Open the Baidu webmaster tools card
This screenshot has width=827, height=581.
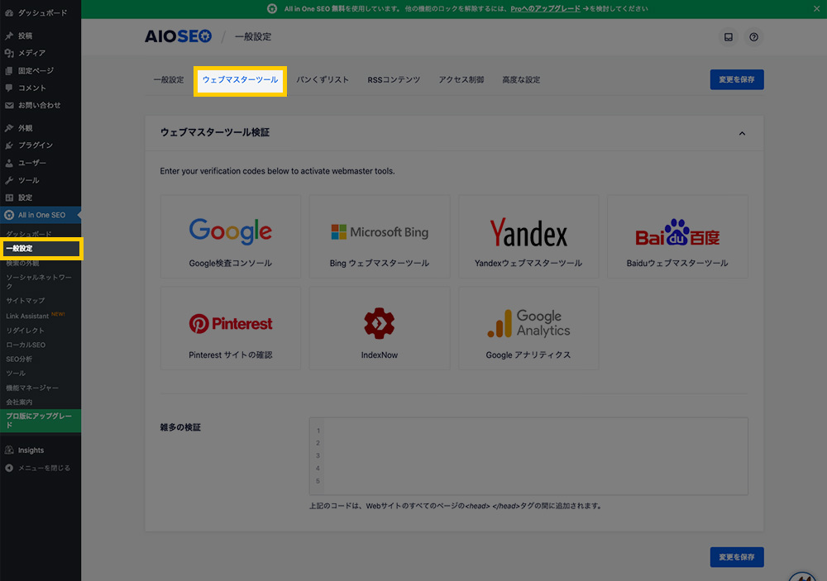pos(678,236)
